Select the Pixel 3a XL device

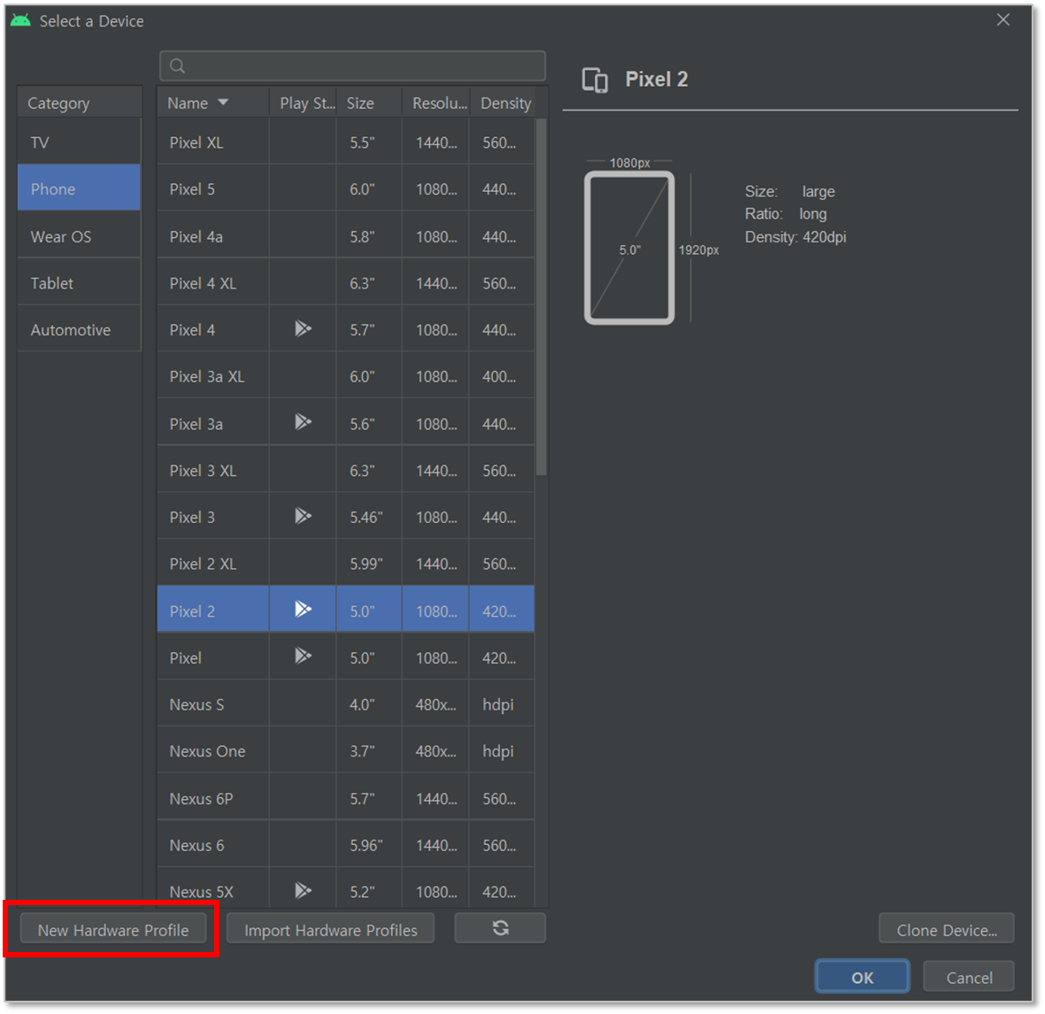pyautogui.click(x=206, y=376)
